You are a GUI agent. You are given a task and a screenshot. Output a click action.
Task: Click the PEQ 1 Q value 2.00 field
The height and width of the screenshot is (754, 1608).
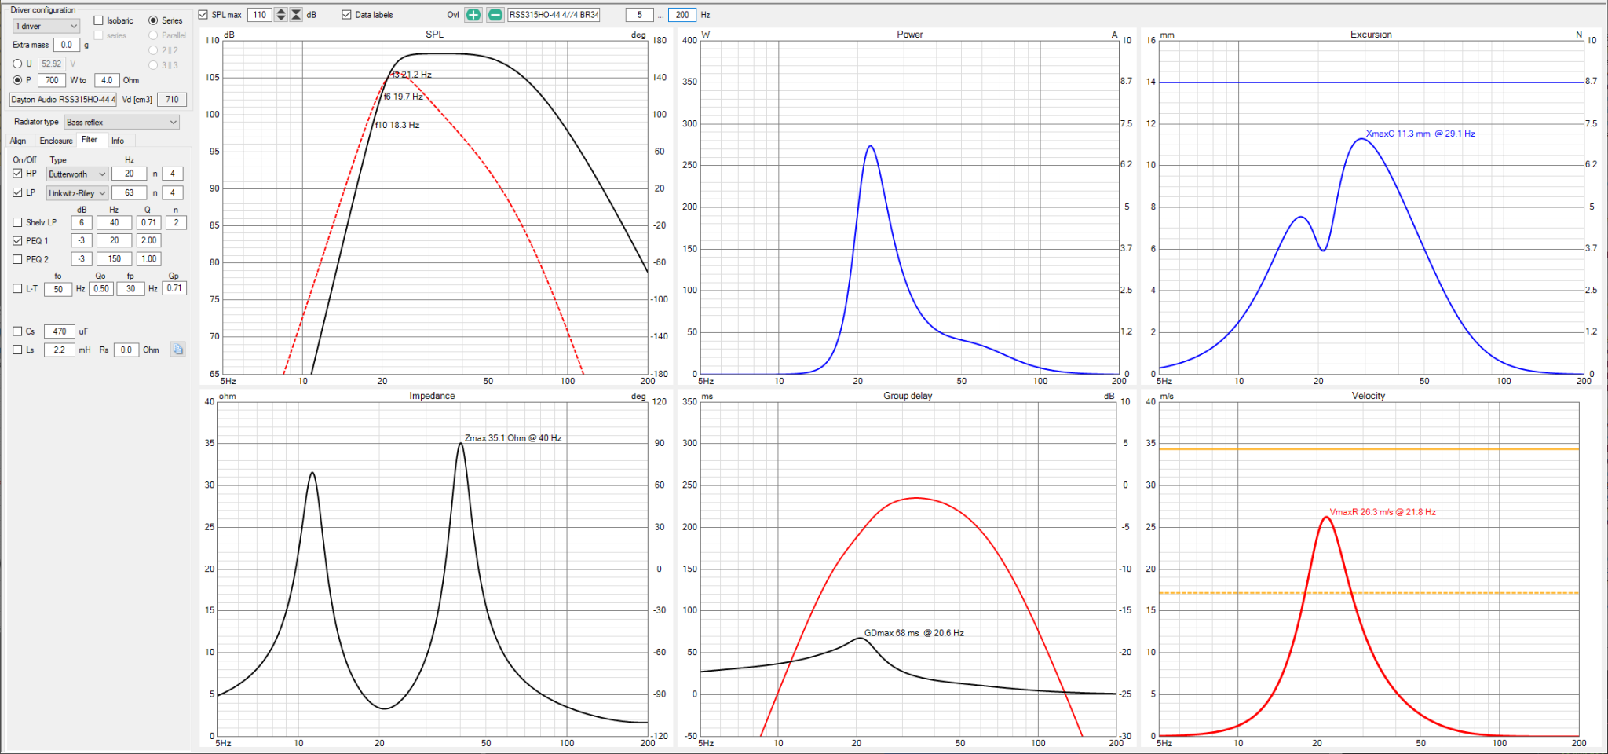[148, 240]
